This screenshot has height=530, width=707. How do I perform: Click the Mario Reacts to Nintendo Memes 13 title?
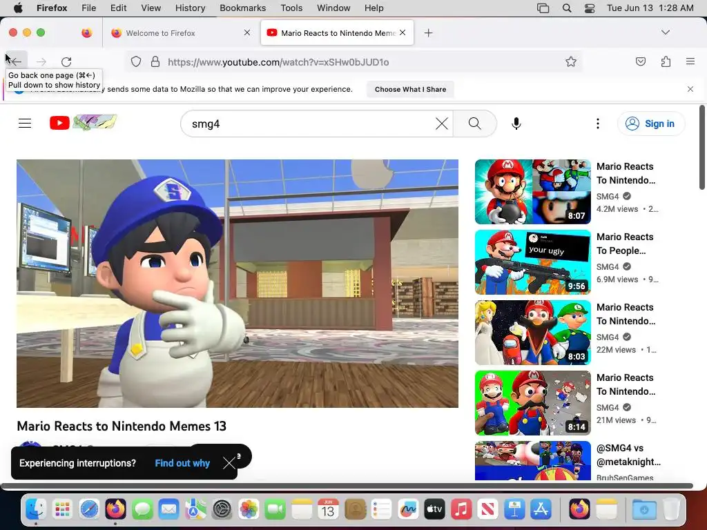pos(122,426)
